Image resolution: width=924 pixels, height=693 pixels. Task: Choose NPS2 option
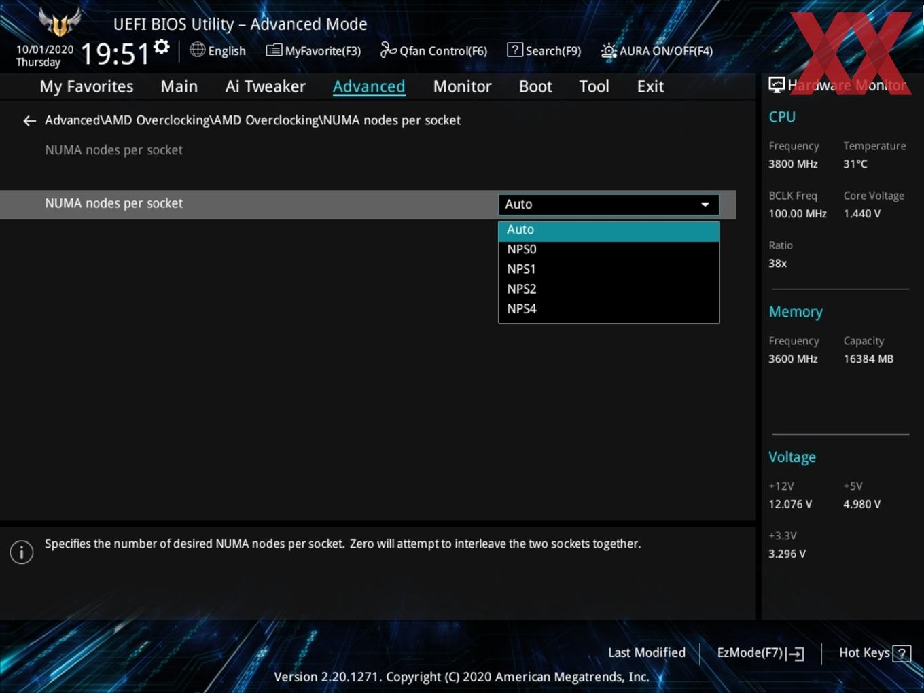point(609,289)
